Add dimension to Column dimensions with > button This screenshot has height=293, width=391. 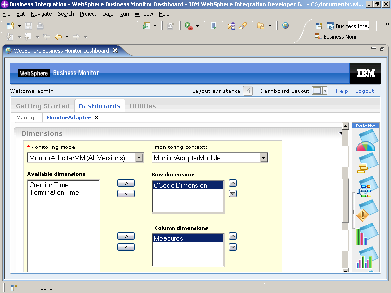(x=126, y=236)
